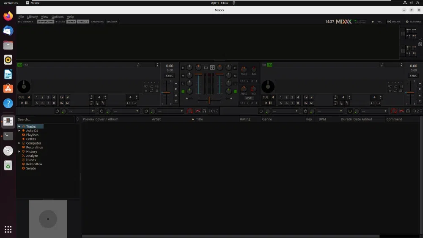Click FX2 unit mix mode crossed icon
The width and height of the screenshot is (423, 238).
(x=401, y=111)
